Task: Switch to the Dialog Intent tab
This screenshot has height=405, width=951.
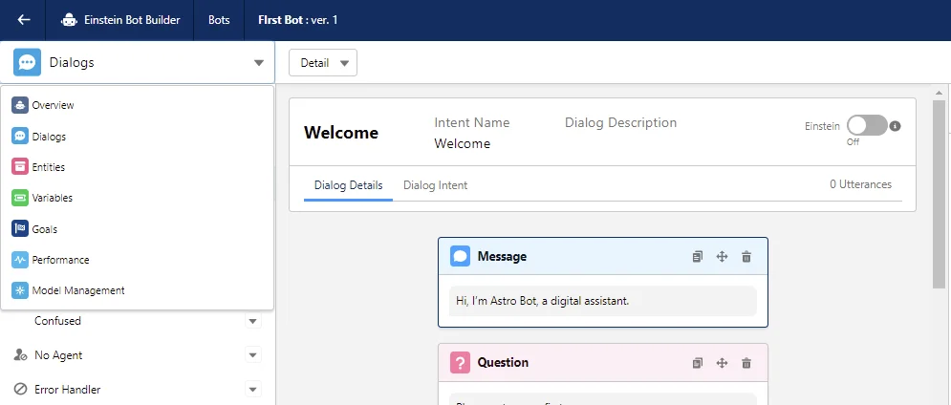Action: [x=436, y=185]
